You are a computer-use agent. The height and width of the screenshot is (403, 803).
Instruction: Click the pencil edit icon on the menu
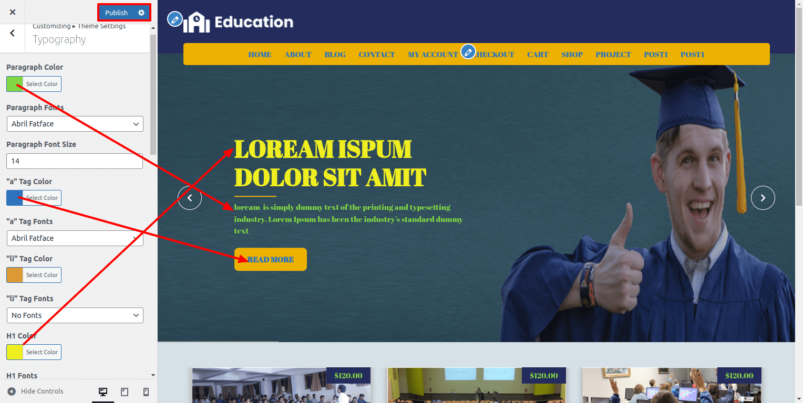pyautogui.click(x=468, y=51)
